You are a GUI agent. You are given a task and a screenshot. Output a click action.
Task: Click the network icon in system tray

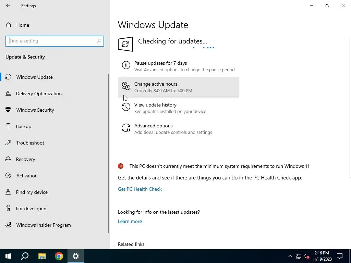point(299,256)
